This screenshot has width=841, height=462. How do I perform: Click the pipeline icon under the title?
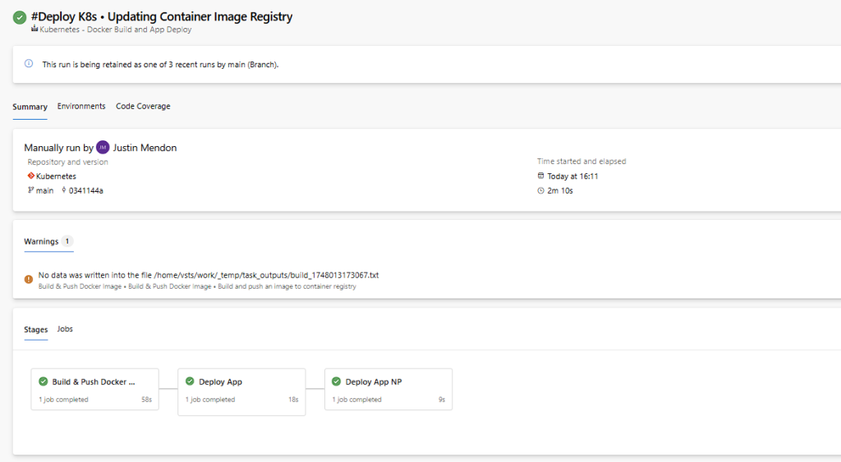coord(34,29)
